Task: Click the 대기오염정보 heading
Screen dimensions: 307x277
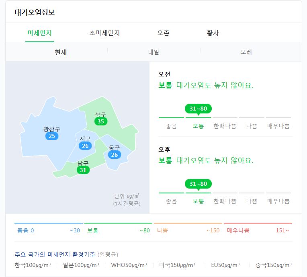Action: pyautogui.click(x=35, y=12)
